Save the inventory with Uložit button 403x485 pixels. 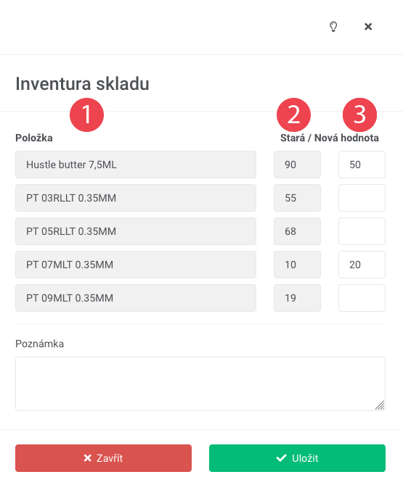(x=297, y=458)
